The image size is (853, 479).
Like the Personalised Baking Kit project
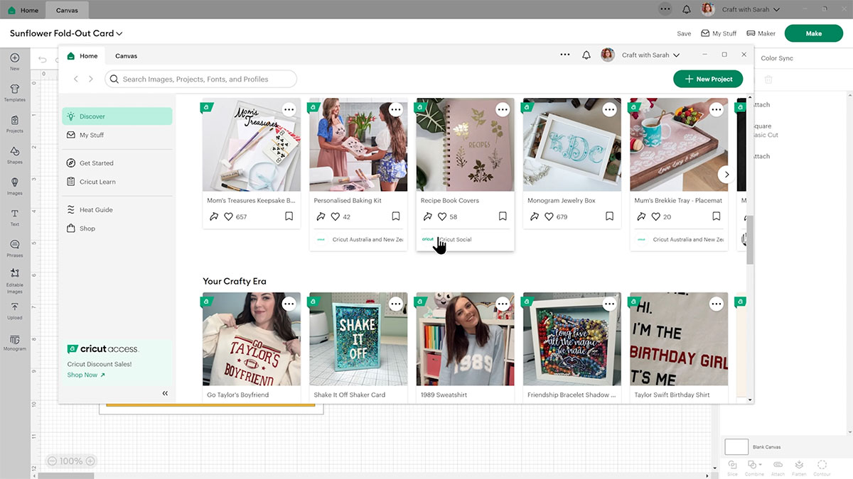click(x=336, y=216)
